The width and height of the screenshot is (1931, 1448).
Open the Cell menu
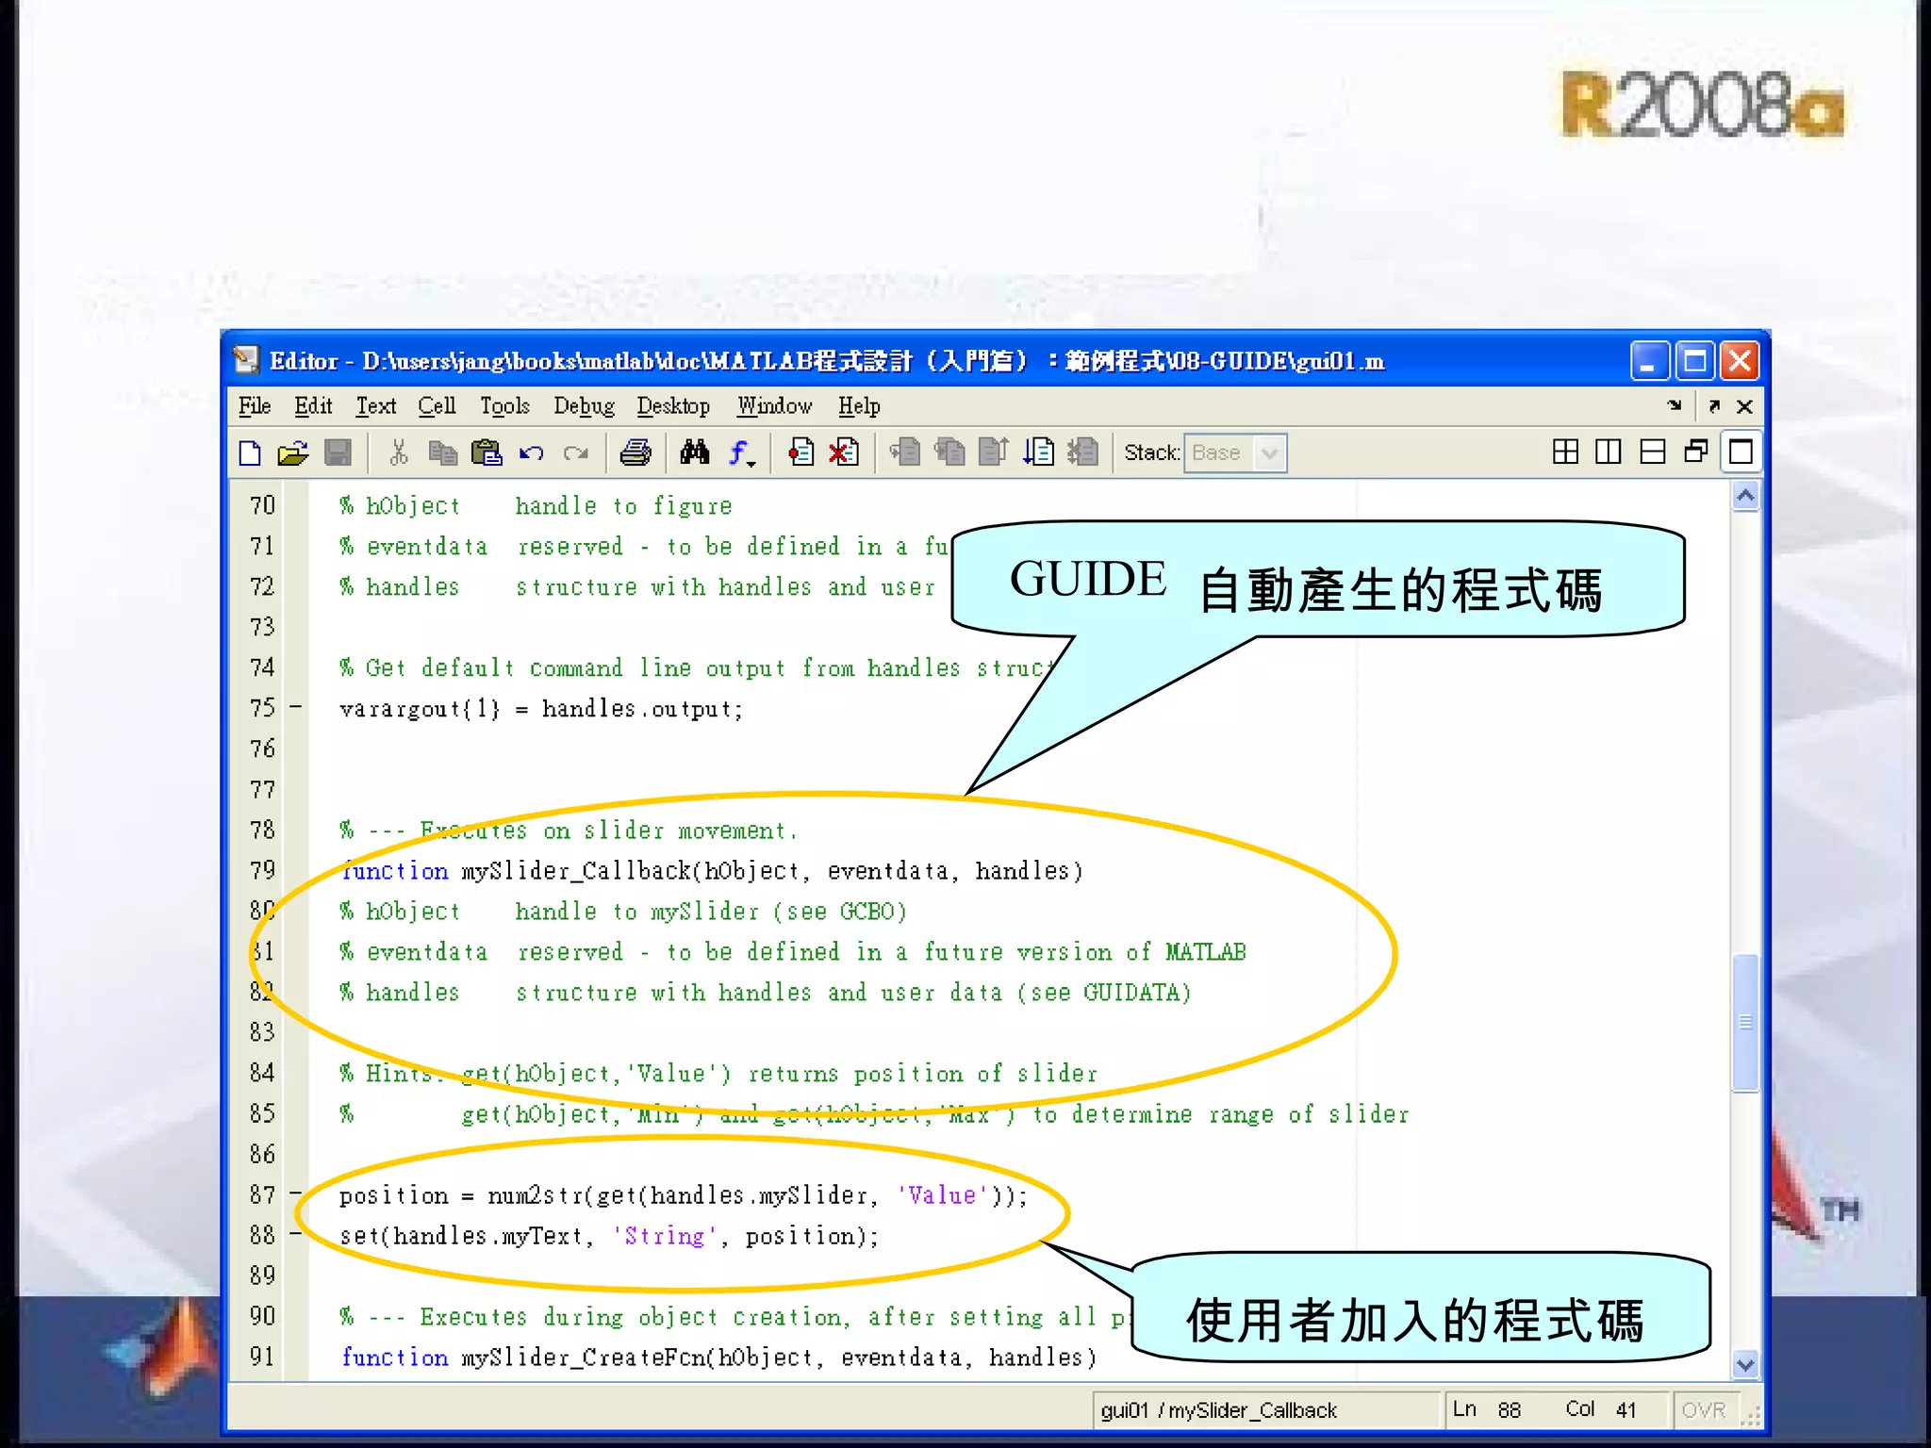point(437,406)
